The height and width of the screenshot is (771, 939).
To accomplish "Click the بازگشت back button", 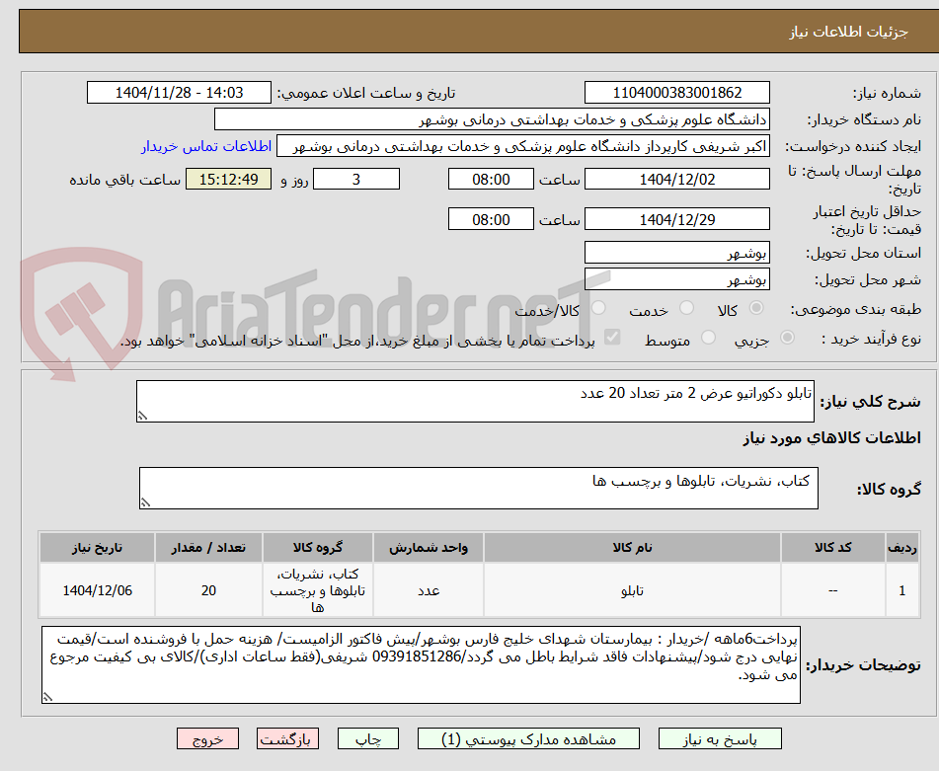I will (x=287, y=738).
